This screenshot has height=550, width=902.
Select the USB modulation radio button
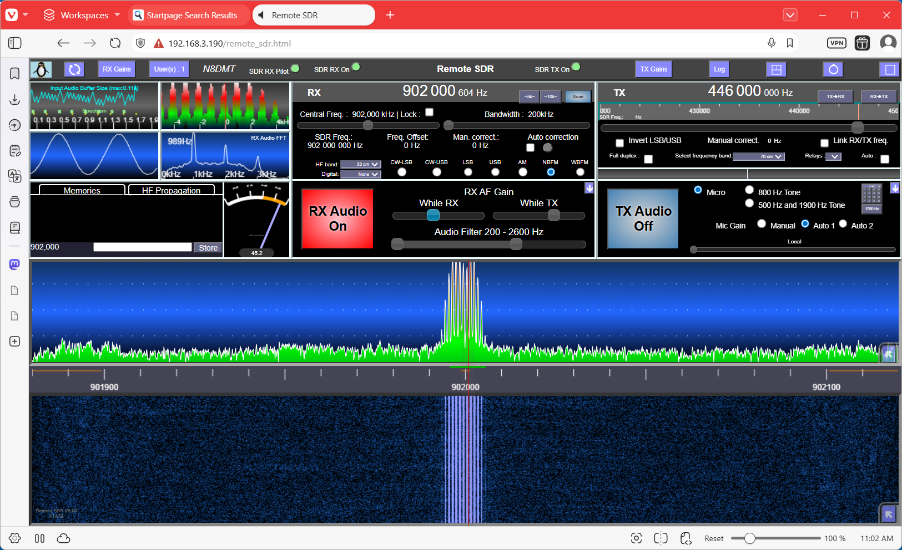pyautogui.click(x=495, y=172)
